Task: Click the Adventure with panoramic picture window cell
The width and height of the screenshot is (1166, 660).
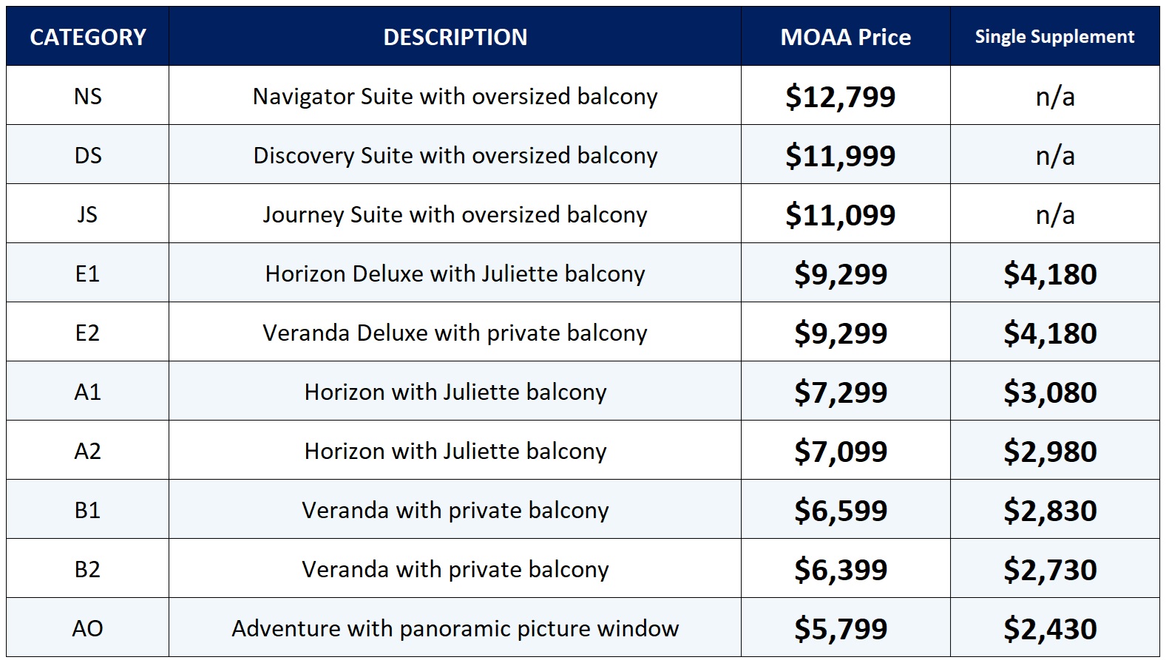Action: (x=455, y=628)
